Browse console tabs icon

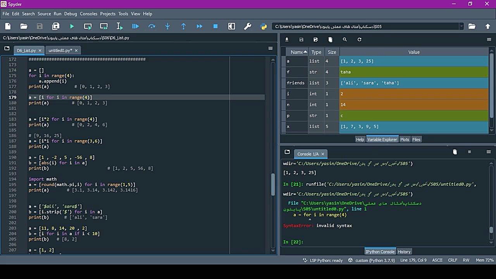pos(287,152)
